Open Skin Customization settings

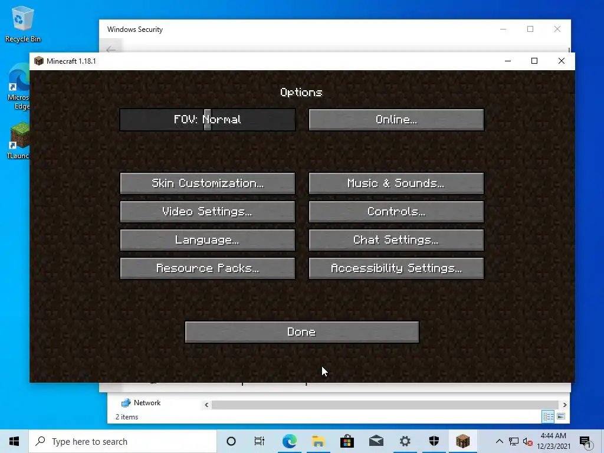click(208, 183)
